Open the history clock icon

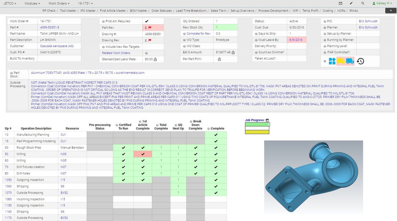[361, 61]
